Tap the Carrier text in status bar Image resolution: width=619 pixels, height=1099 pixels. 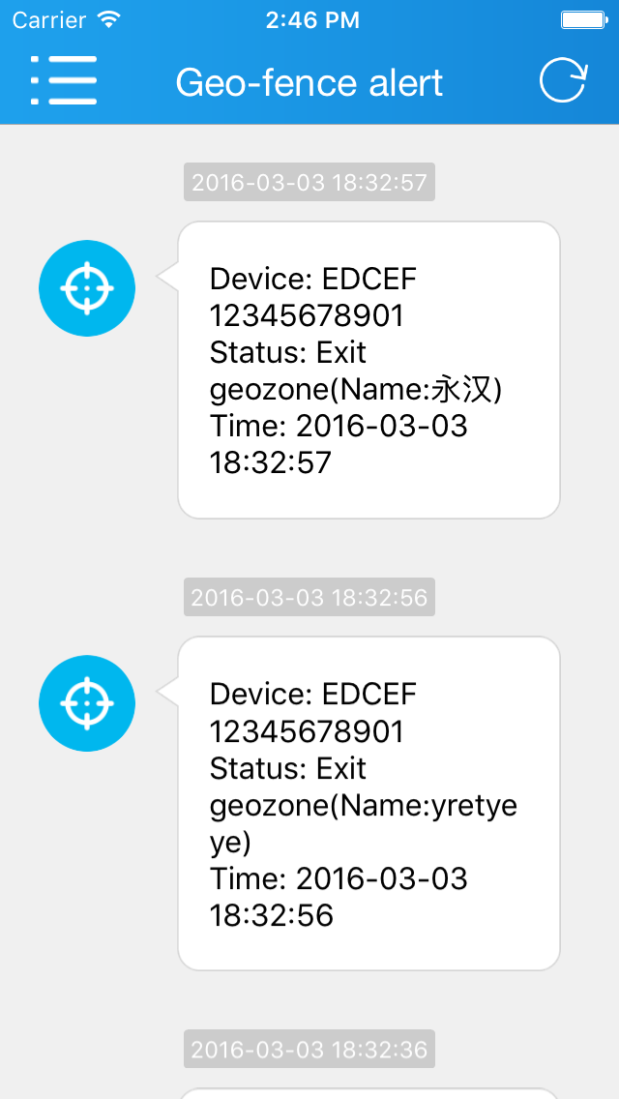(x=50, y=19)
